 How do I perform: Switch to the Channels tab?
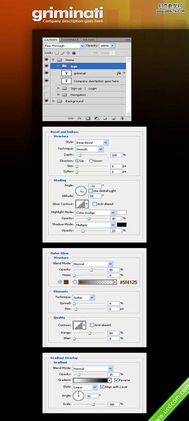(x=70, y=40)
